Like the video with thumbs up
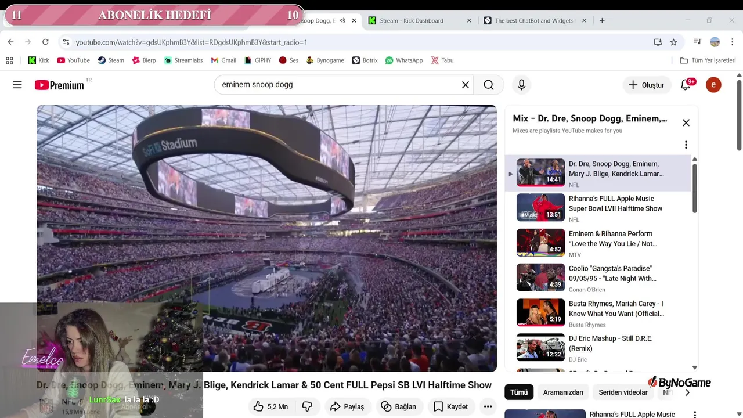743x418 pixels. click(270, 406)
